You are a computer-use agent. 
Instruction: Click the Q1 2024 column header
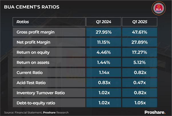(103, 22)
